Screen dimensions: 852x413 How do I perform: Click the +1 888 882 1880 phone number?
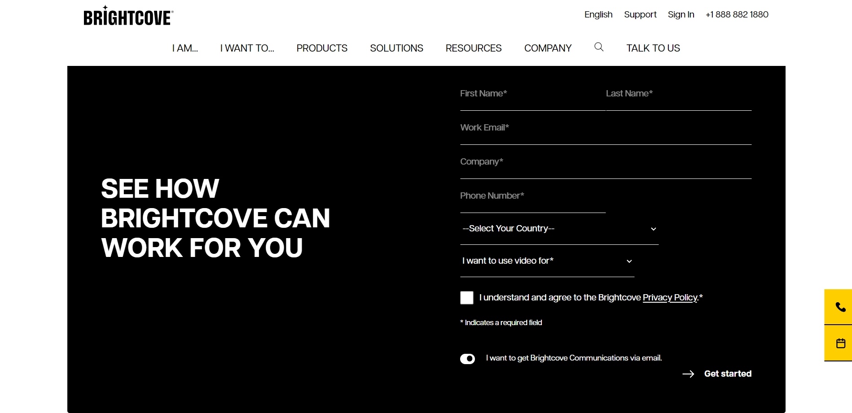coord(737,14)
